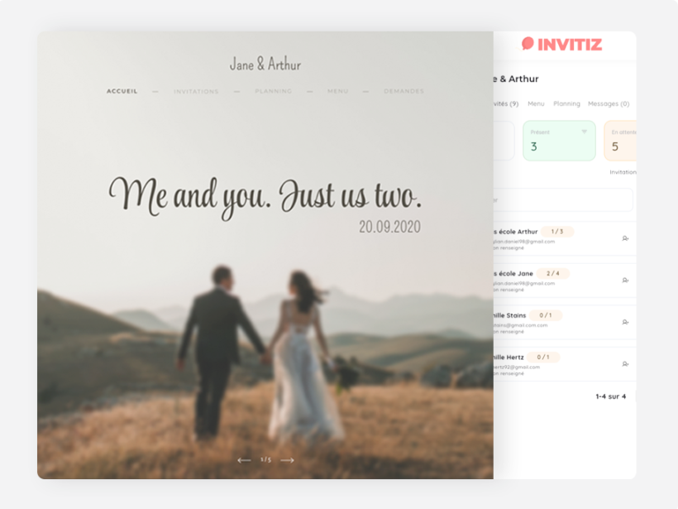This screenshot has height=509, width=678.
Task: Click the 0/1 badge beside Hertz
Action: coord(543,357)
